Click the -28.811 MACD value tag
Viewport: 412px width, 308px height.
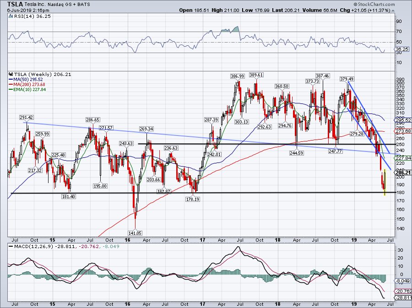tap(403, 297)
